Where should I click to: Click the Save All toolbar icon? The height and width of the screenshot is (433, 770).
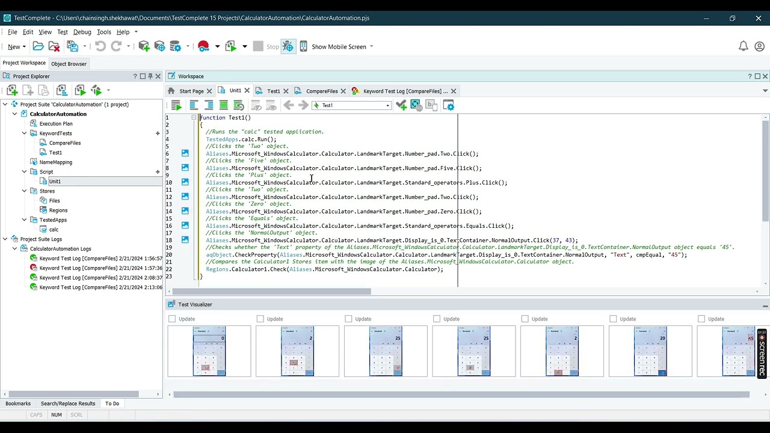click(x=72, y=46)
